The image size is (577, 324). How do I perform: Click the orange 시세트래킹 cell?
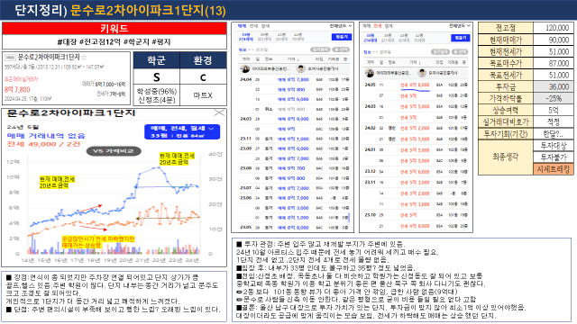click(553, 169)
